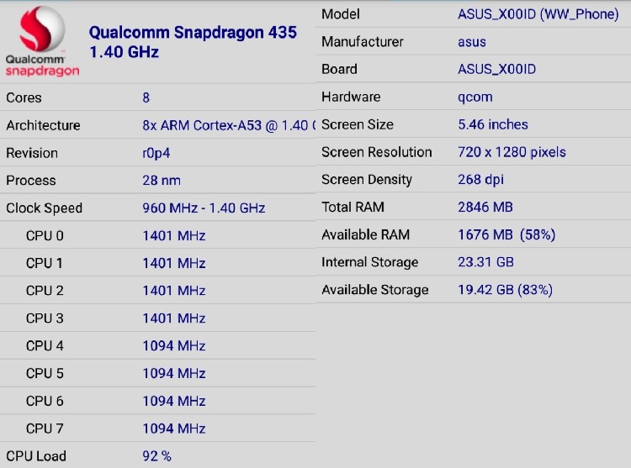Select the Clock Speed label
This screenshot has width=631, height=468.
tap(45, 208)
